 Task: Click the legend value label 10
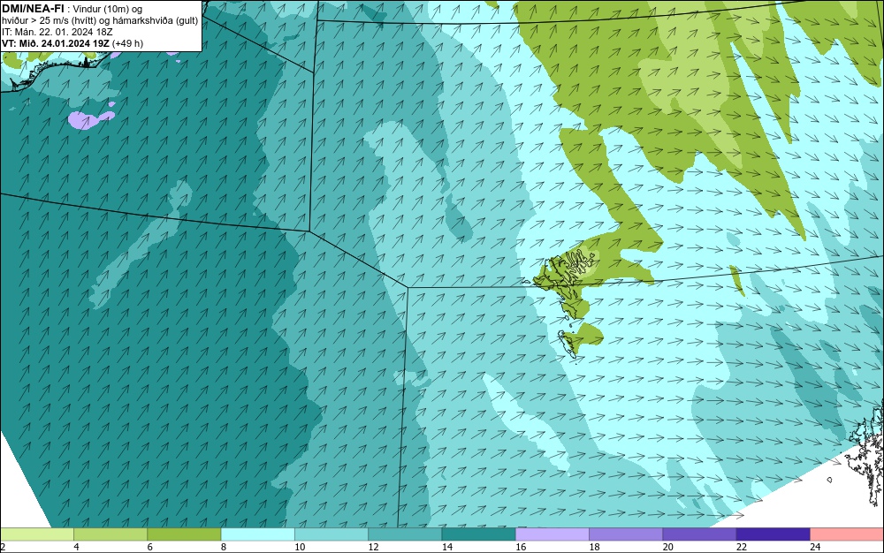click(300, 546)
